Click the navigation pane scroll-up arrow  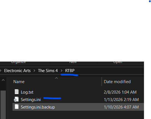pyautogui.click(x=3, y=80)
